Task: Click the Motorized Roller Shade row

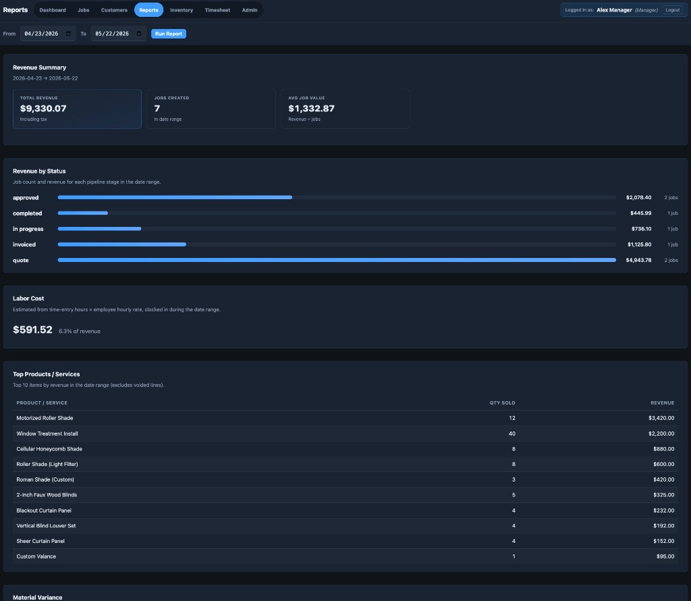Action: (x=345, y=418)
